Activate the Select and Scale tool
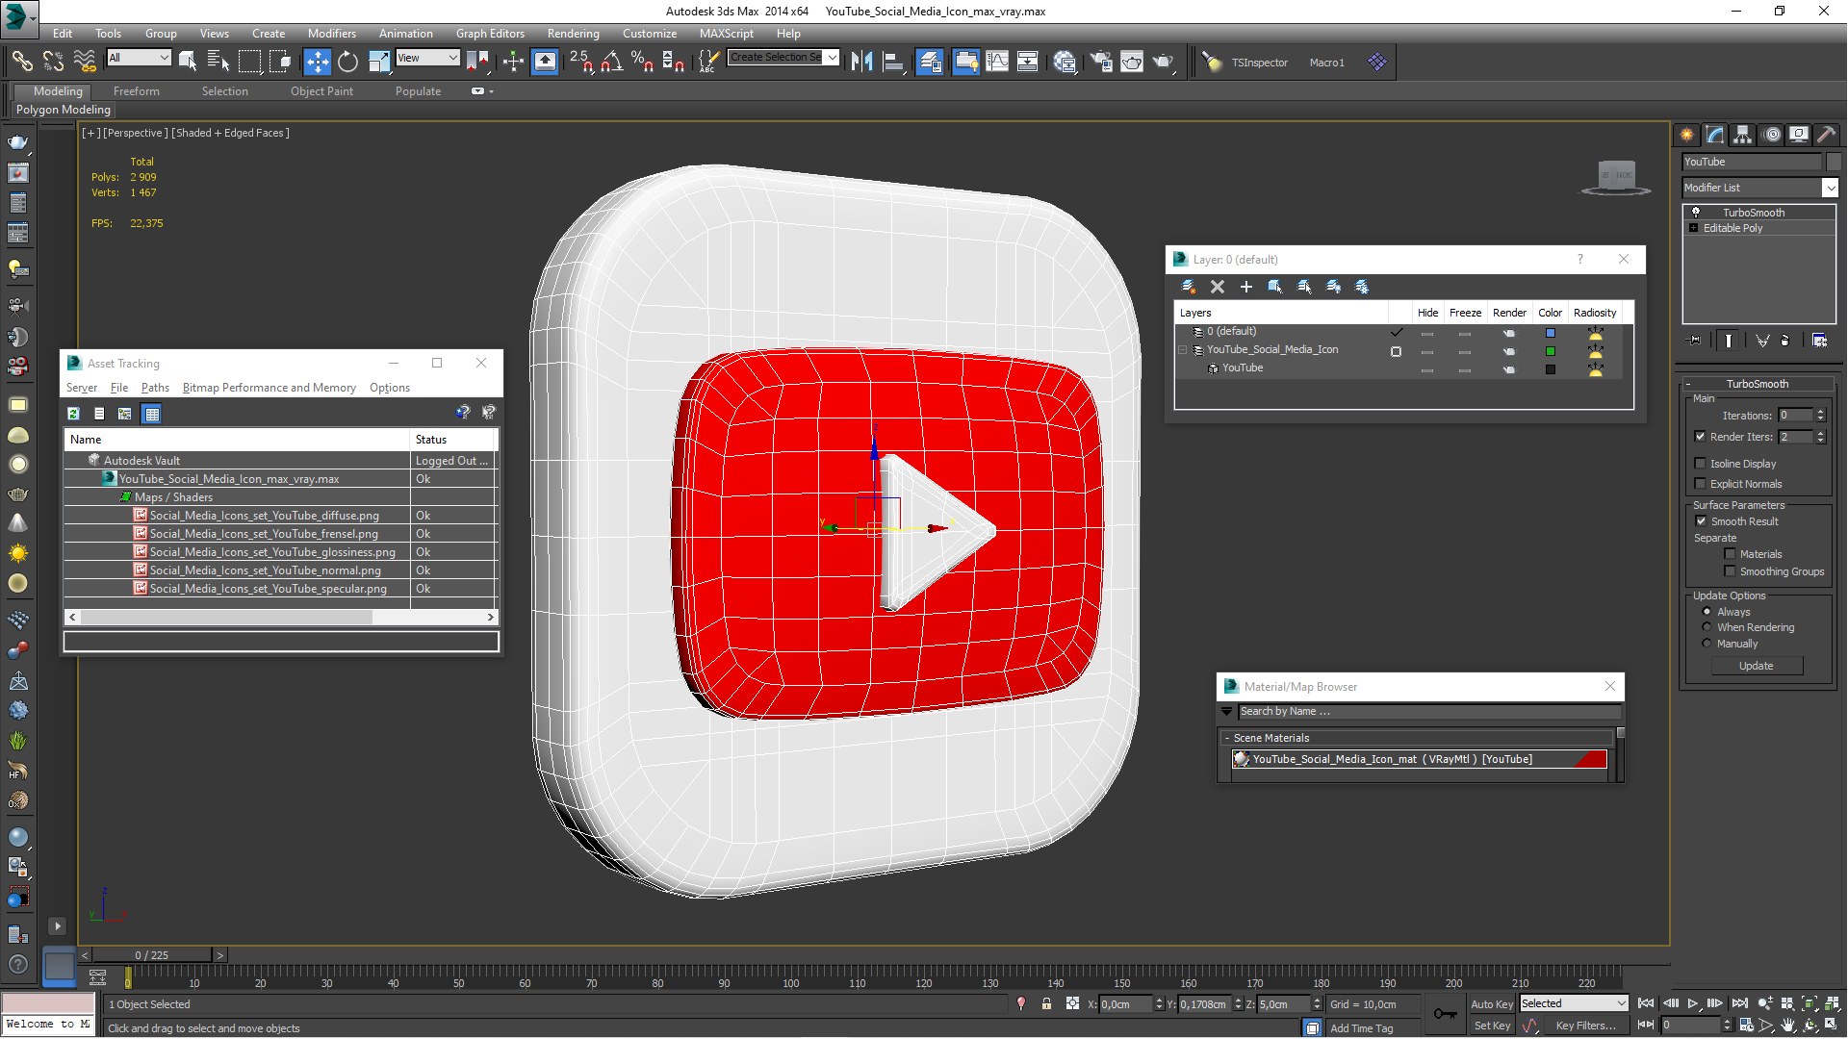Screen dimensions: 1848x1039 (x=379, y=62)
